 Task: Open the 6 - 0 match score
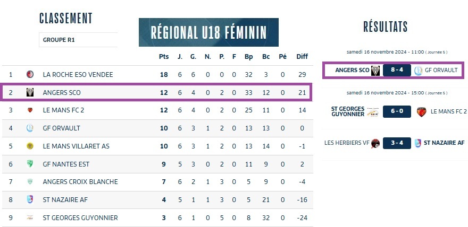pyautogui.click(x=396, y=111)
